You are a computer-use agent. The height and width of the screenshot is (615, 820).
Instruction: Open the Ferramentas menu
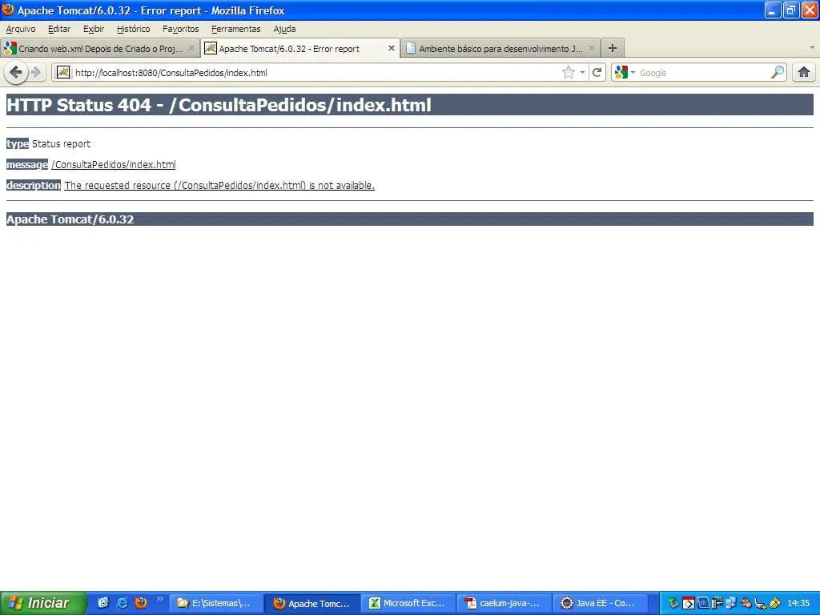(x=236, y=29)
